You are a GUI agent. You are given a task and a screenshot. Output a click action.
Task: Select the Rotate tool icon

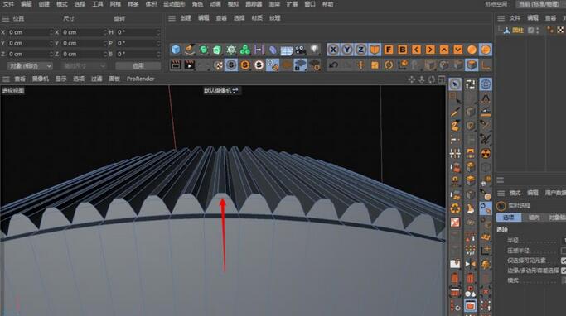pos(389,65)
